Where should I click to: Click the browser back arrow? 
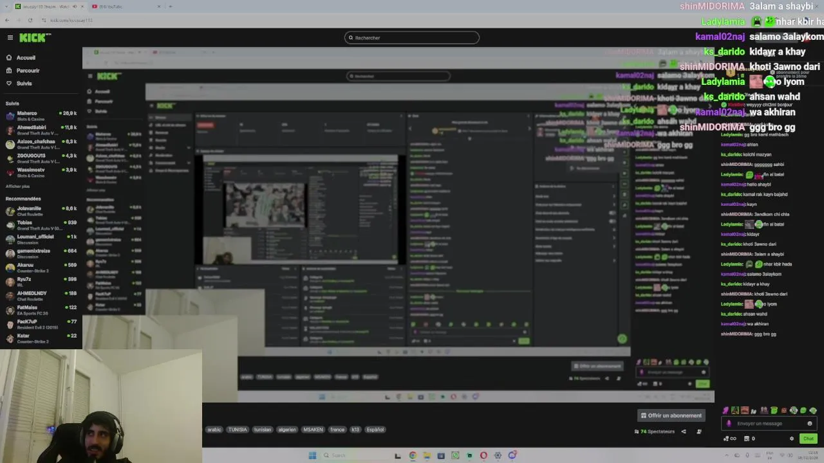point(8,20)
